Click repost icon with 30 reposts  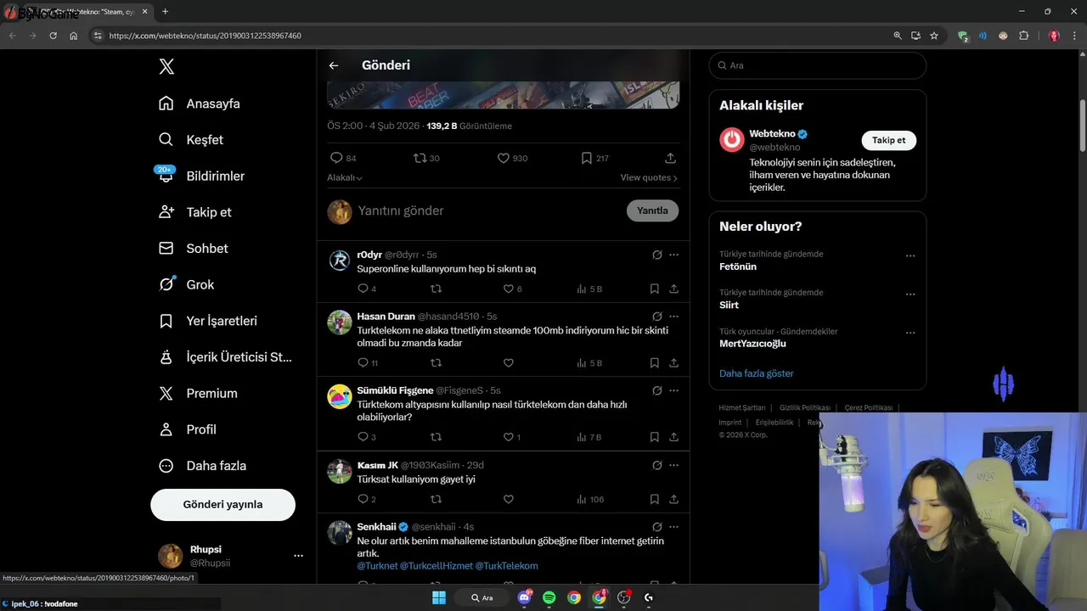tap(420, 158)
